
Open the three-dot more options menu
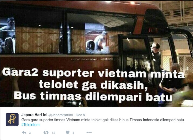click(89, 132)
